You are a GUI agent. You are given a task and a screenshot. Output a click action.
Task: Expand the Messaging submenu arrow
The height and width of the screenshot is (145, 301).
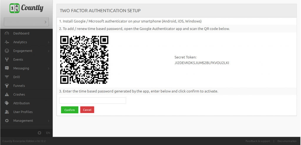[x=49, y=69]
